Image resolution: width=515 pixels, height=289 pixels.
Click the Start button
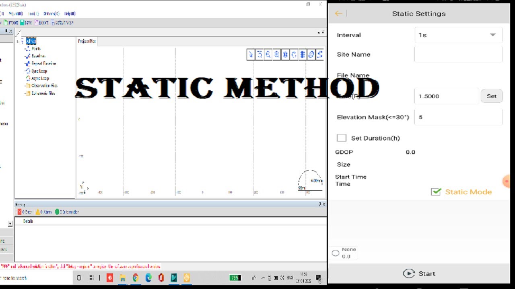pos(419,274)
